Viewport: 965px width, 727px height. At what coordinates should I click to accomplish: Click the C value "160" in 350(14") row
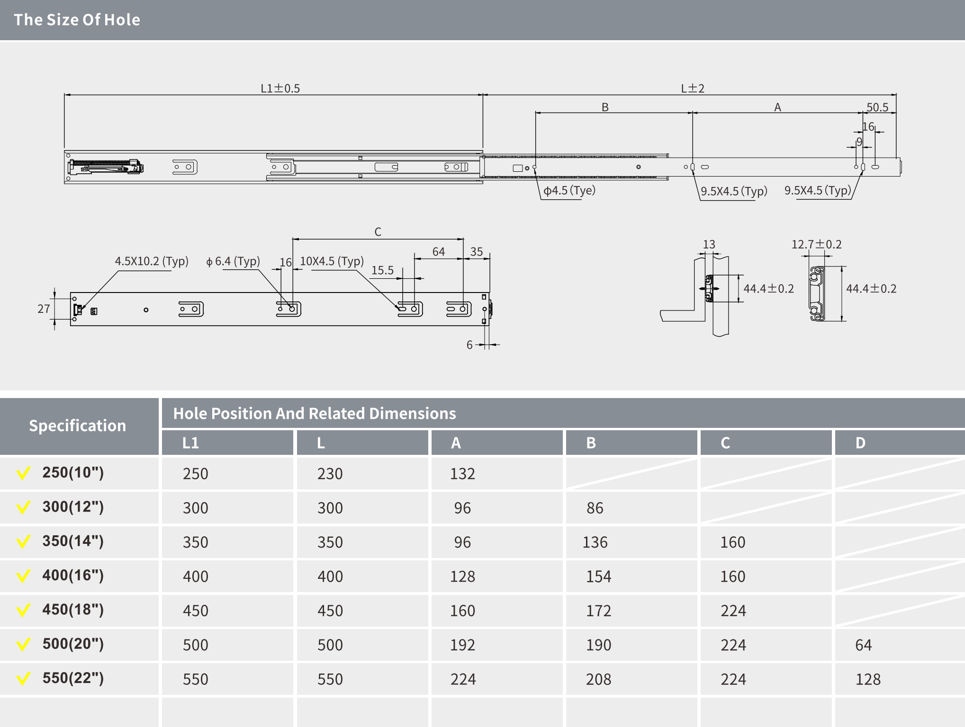click(733, 542)
